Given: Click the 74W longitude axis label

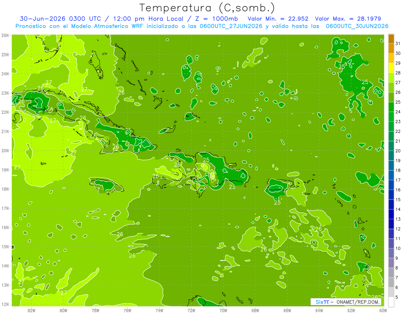Looking at the screenshot, I should (159, 310).
